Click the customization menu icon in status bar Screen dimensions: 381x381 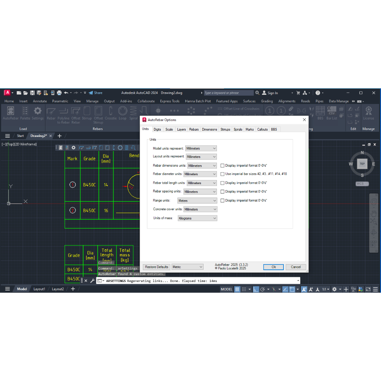[375, 289]
